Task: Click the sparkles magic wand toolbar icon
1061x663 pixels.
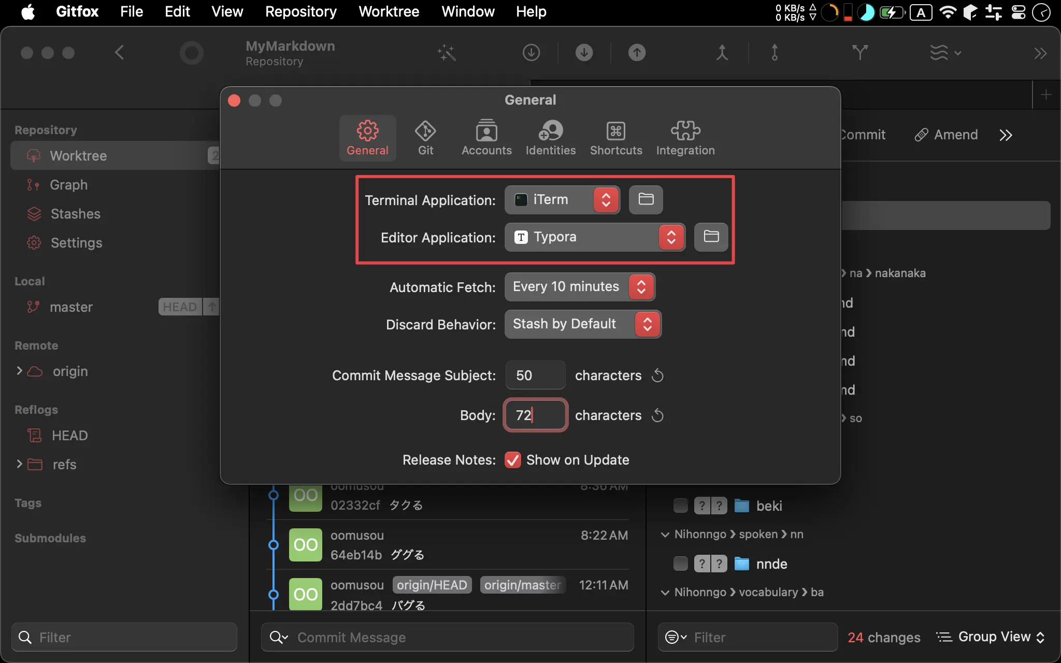Action: pos(446,52)
